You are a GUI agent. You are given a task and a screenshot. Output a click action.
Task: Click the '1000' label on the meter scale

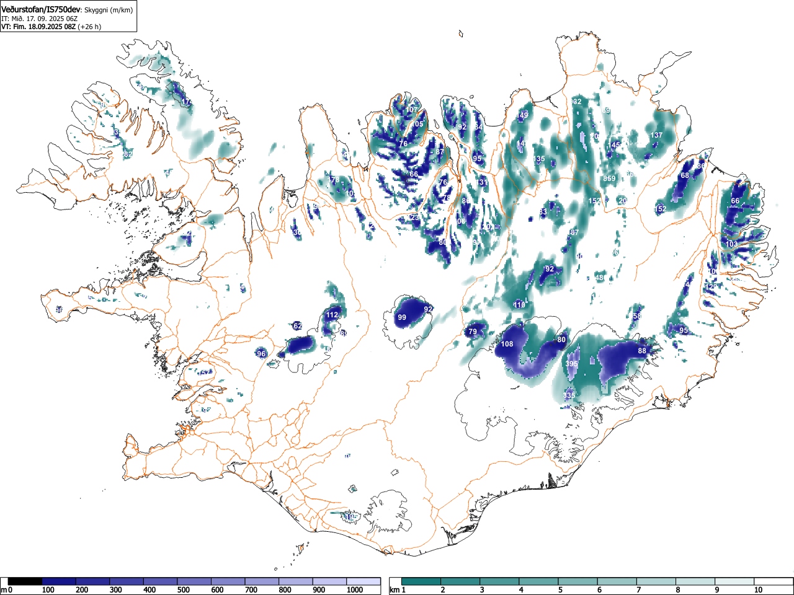(x=355, y=590)
